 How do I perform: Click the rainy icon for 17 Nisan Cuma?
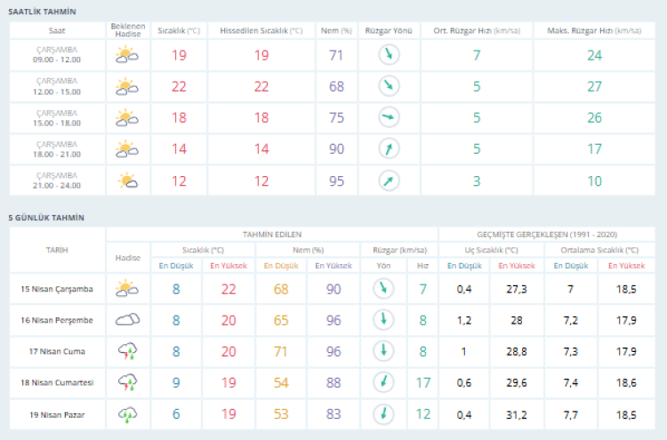(x=127, y=351)
